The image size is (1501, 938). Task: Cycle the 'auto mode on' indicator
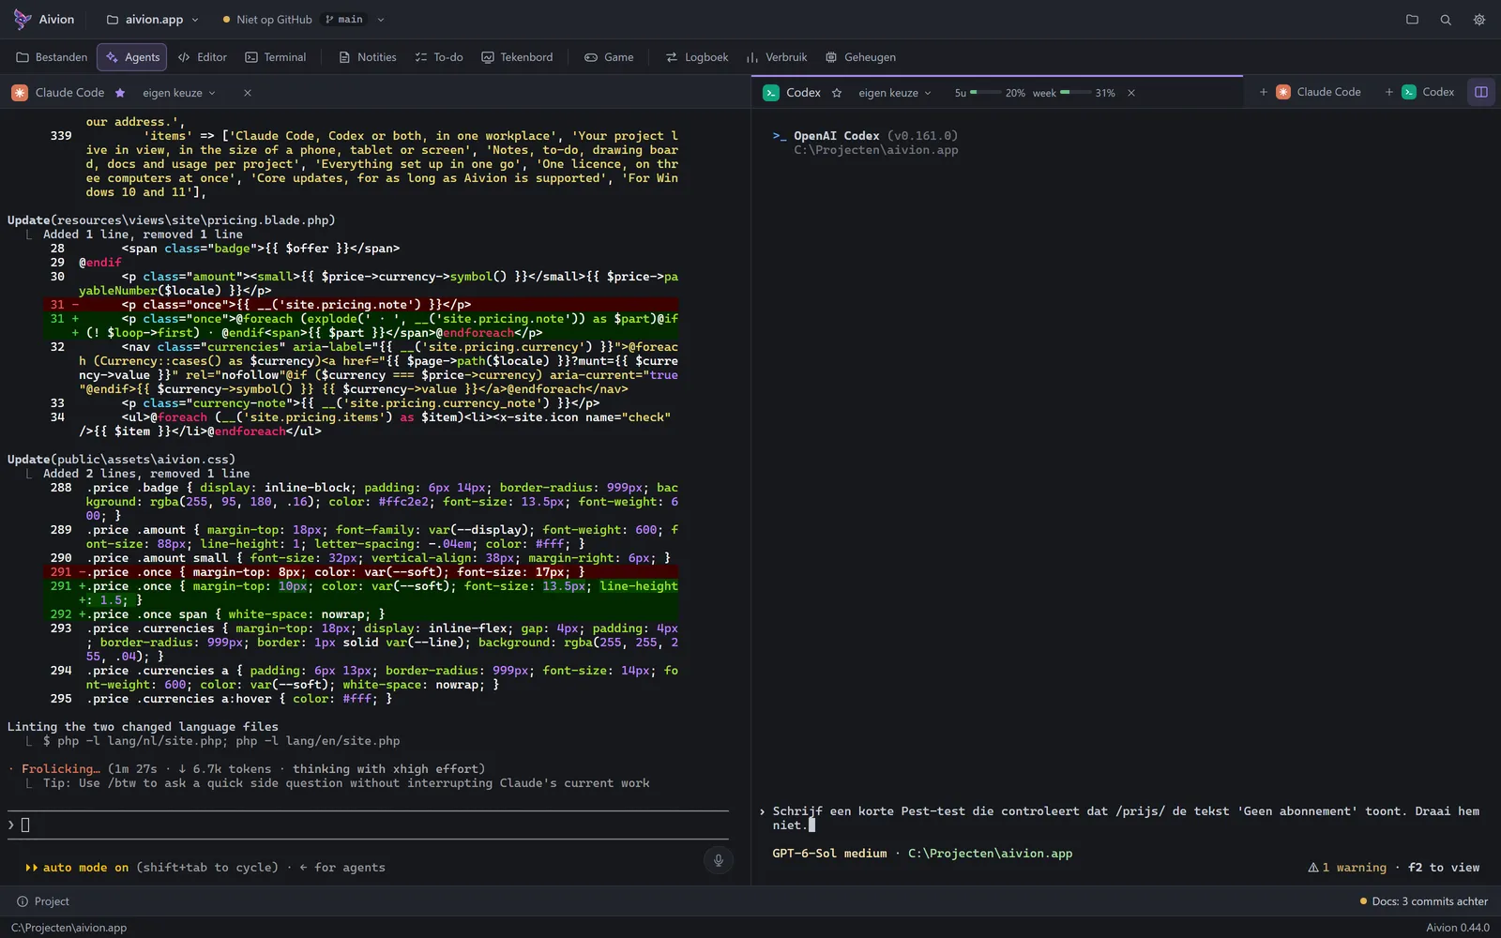coord(77,868)
